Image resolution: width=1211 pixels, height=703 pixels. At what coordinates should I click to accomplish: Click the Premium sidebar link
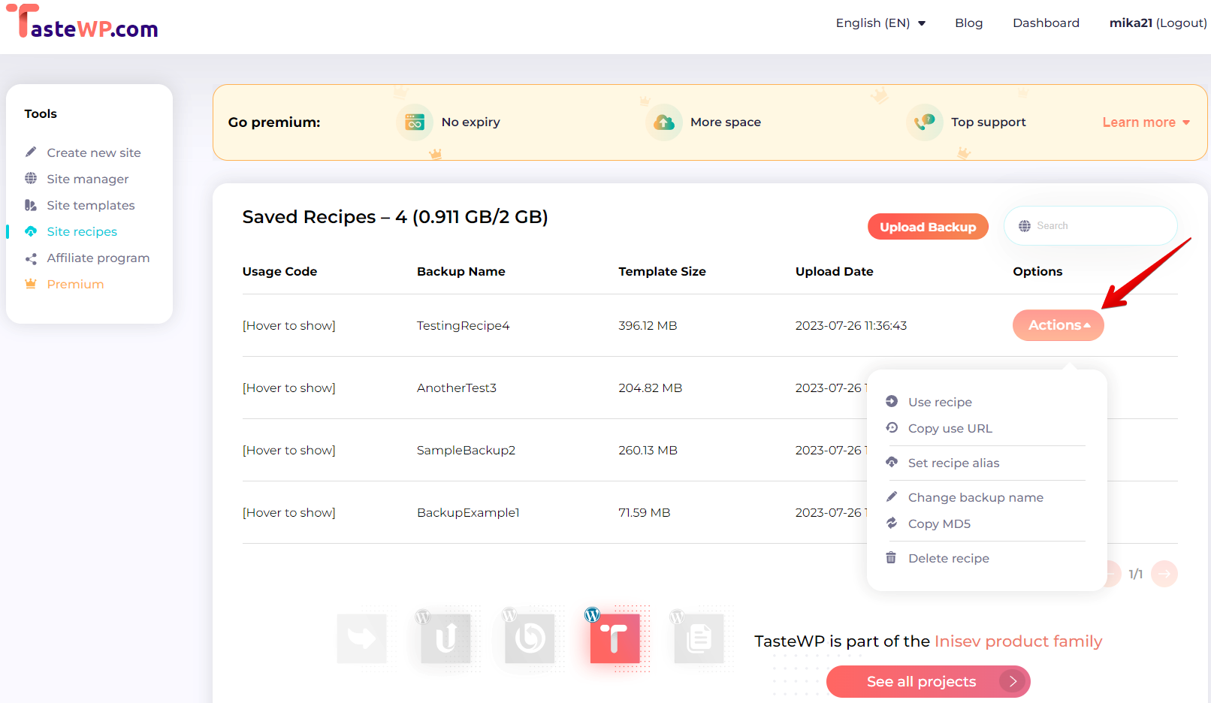tap(75, 284)
